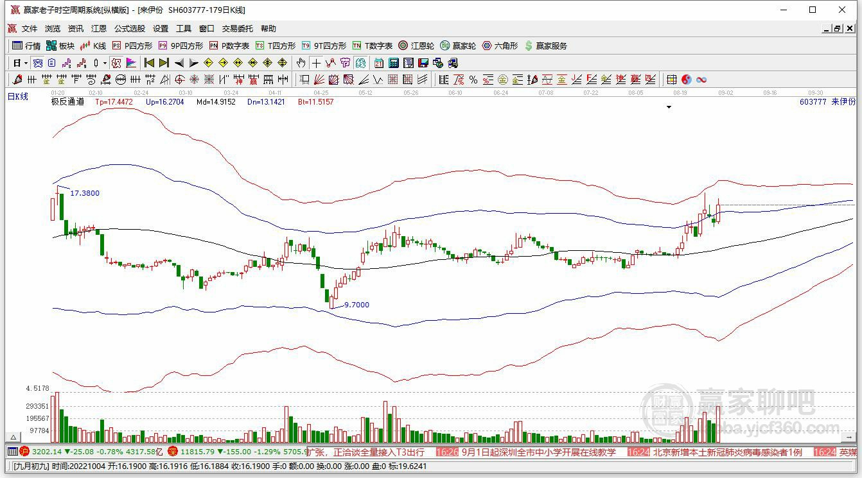Click the percent sign tool icon
The height and width of the screenshot is (478, 862).
pyautogui.click(x=473, y=80)
